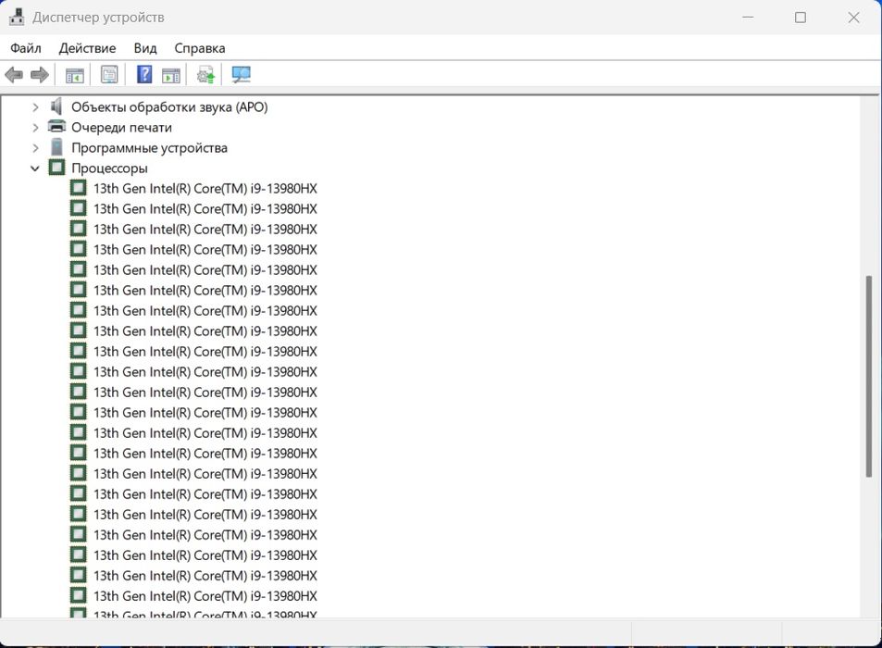Image resolution: width=882 pixels, height=648 pixels.
Task: Open the Вид menu
Action: (145, 48)
